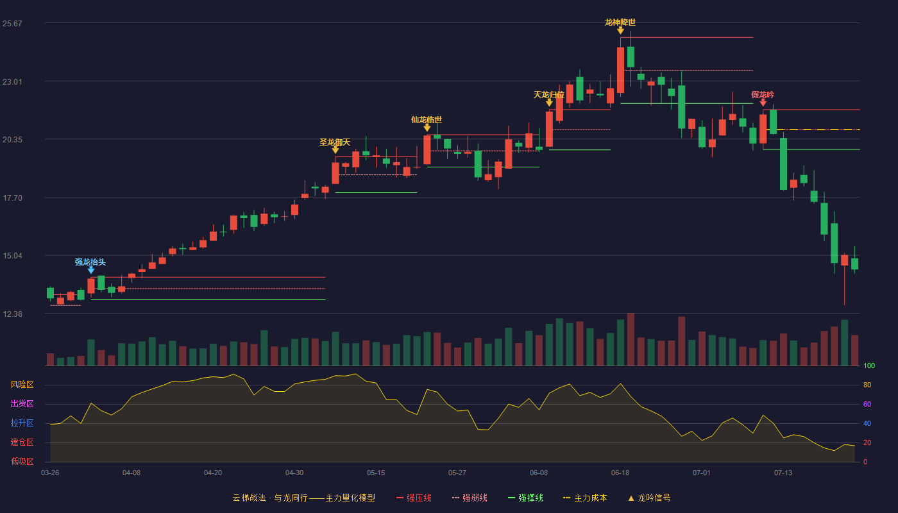
Task: Click the tall red candlestick under 龙神降世
Action: pos(620,69)
